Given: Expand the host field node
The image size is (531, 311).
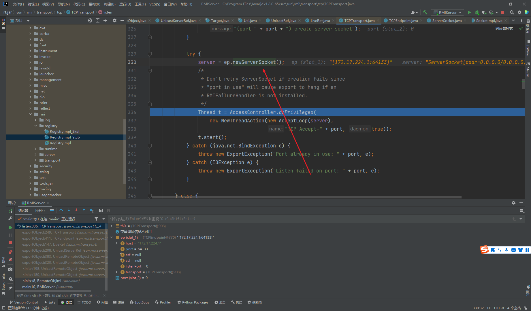Looking at the screenshot, I should [117, 243].
